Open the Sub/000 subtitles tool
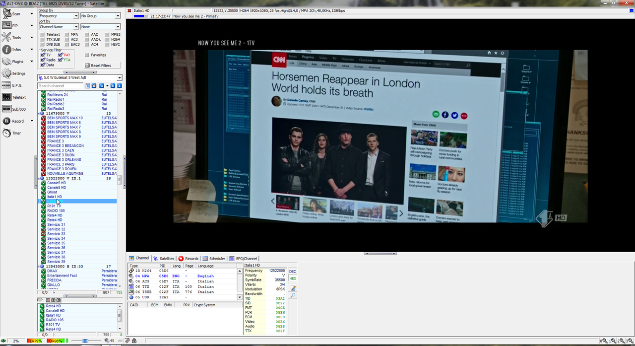 click(x=14, y=109)
